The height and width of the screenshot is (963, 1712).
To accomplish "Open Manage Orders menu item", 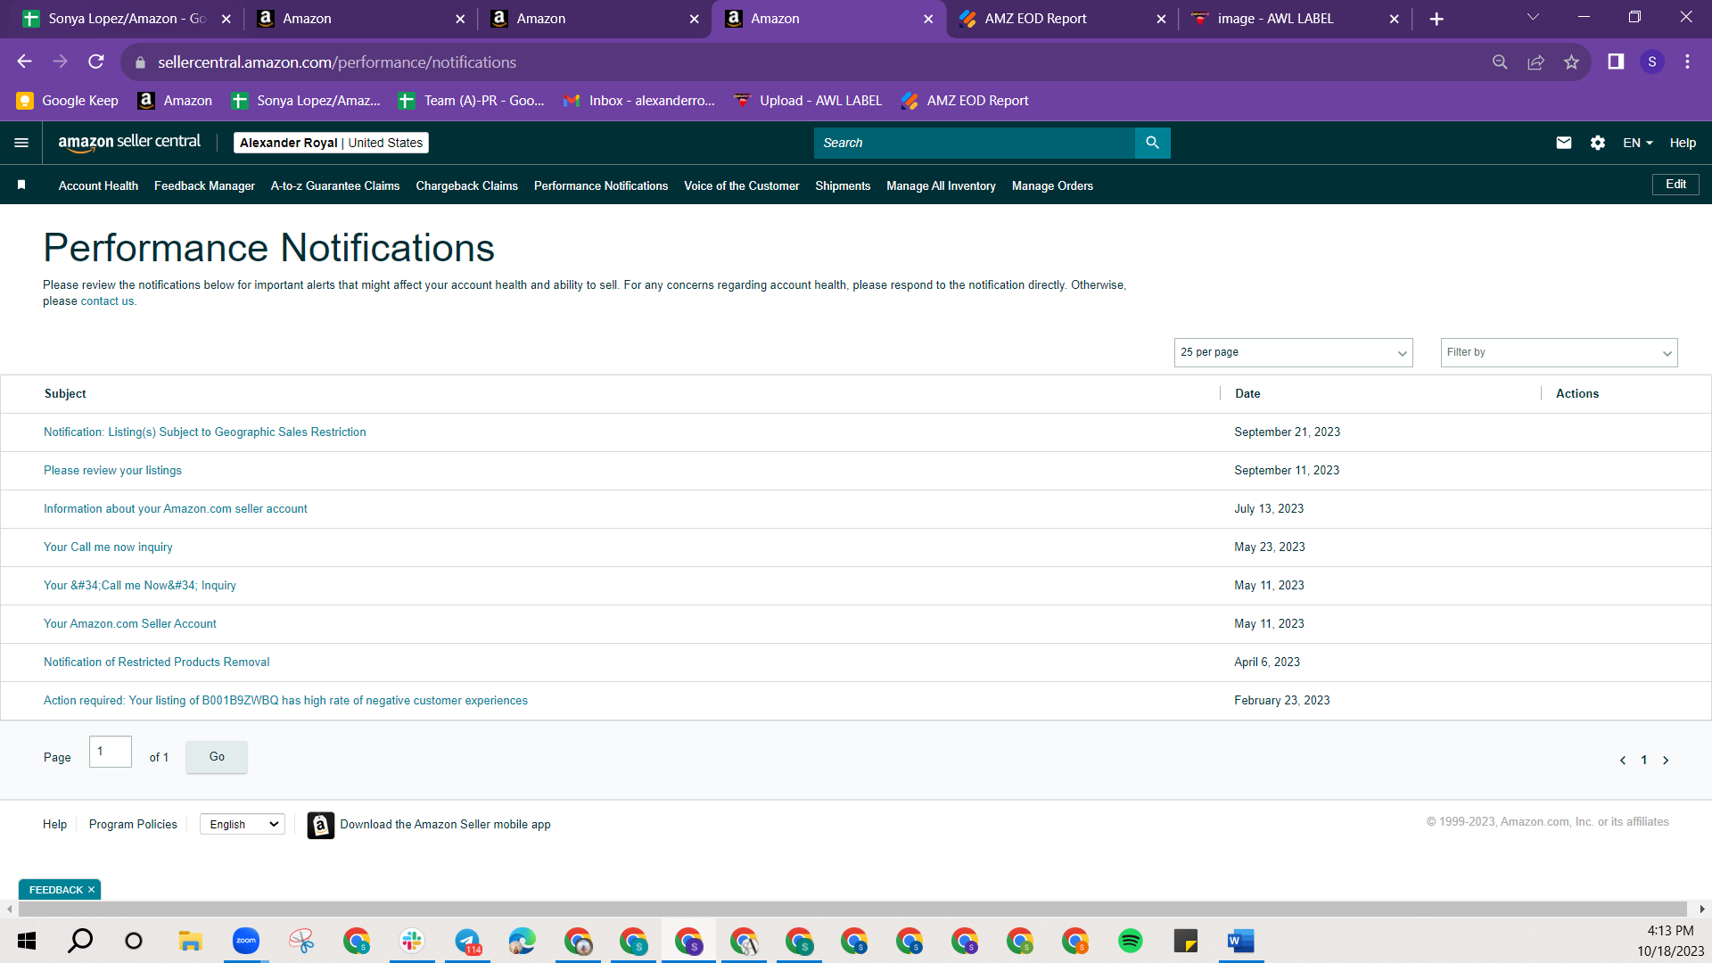I will [x=1052, y=185].
